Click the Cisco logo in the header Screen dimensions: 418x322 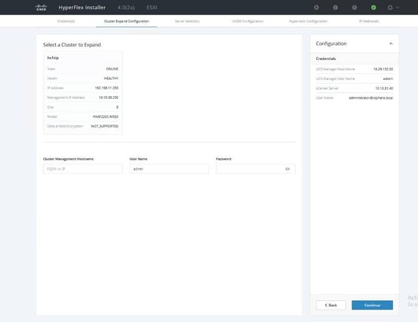[41, 8]
